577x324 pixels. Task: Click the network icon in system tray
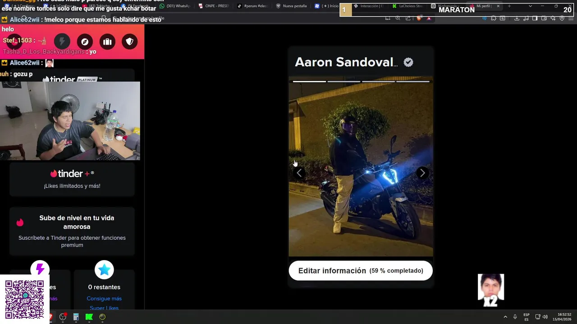point(538,317)
